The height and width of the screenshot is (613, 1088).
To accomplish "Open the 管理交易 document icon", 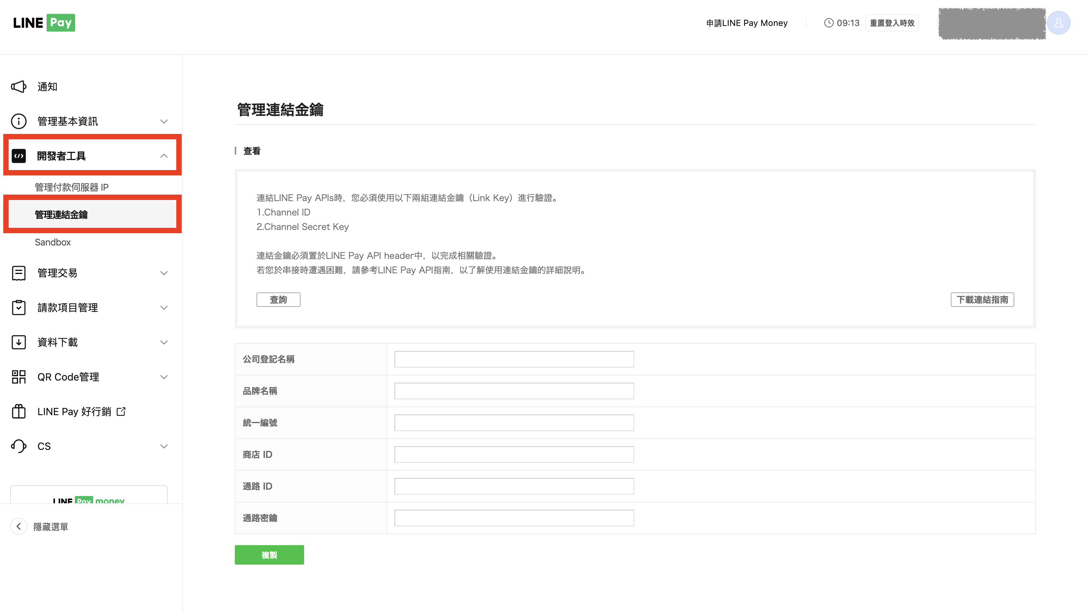I will click(x=18, y=273).
